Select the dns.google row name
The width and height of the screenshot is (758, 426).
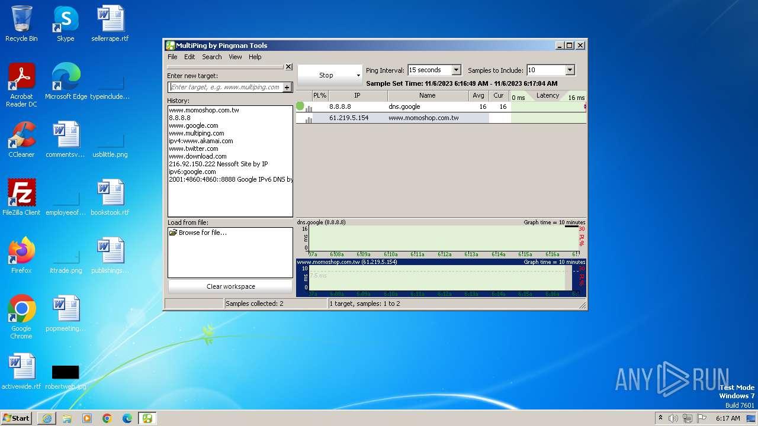pos(404,106)
